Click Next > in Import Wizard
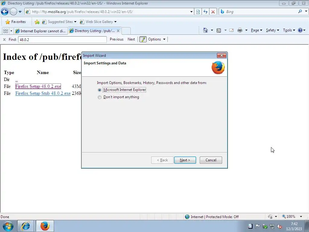This screenshot has width=309, height=232. click(185, 160)
